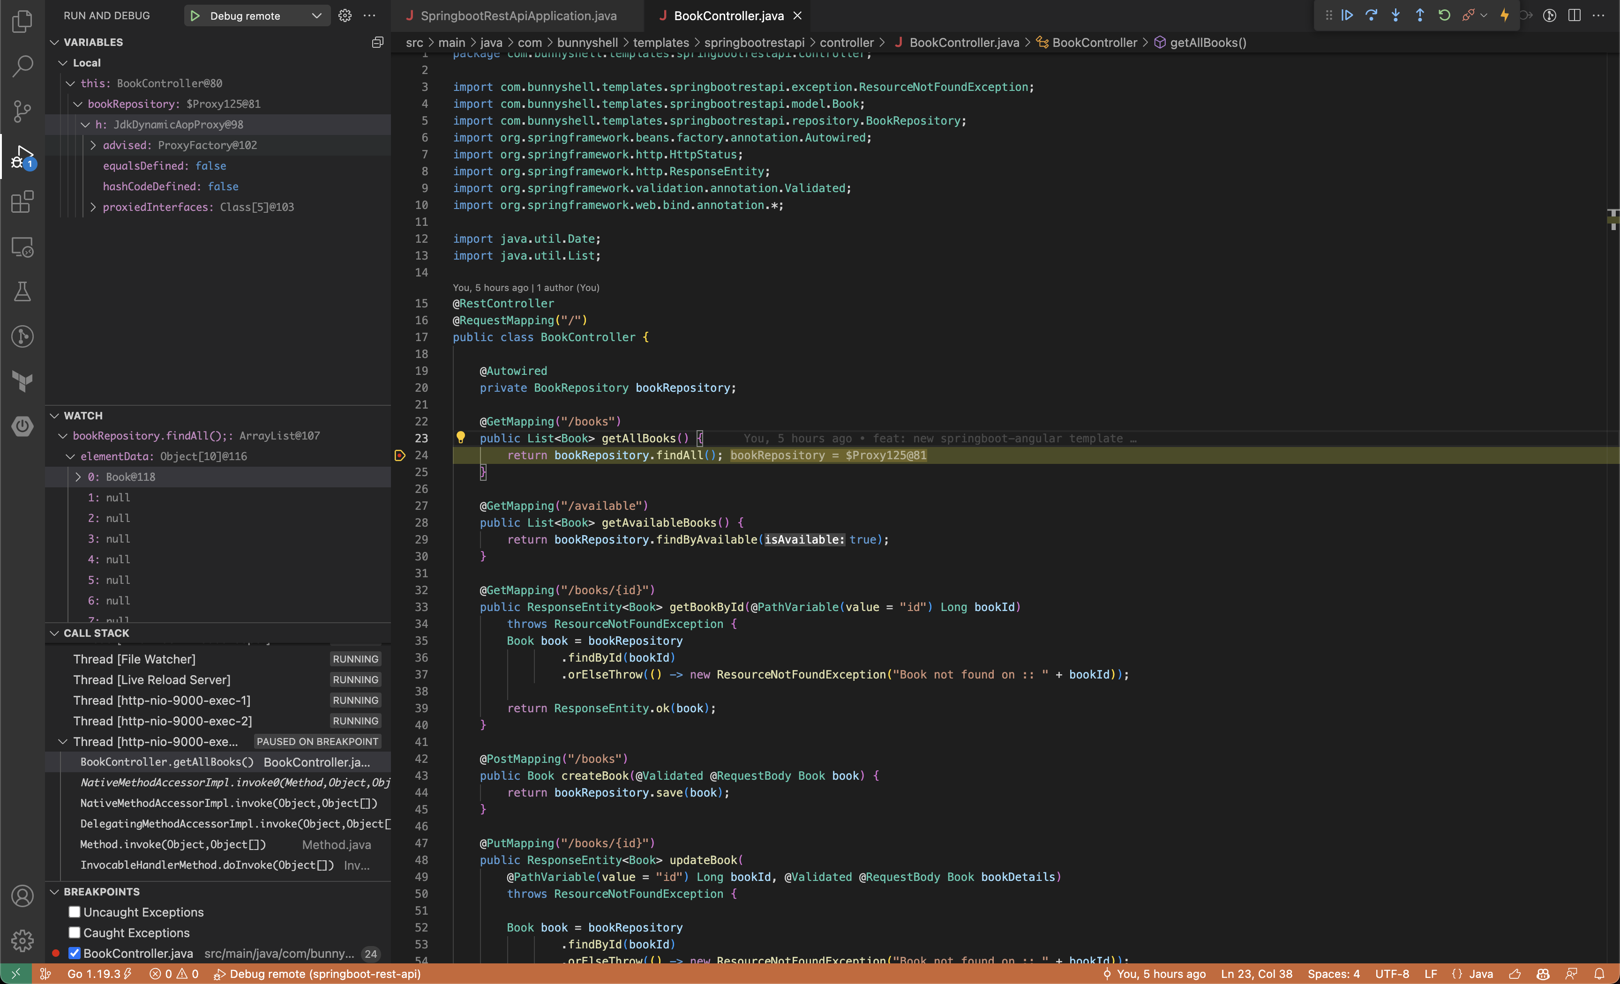Screen dimensions: 1620x984
Task: Open the Run and Debug view
Action: coord(22,157)
